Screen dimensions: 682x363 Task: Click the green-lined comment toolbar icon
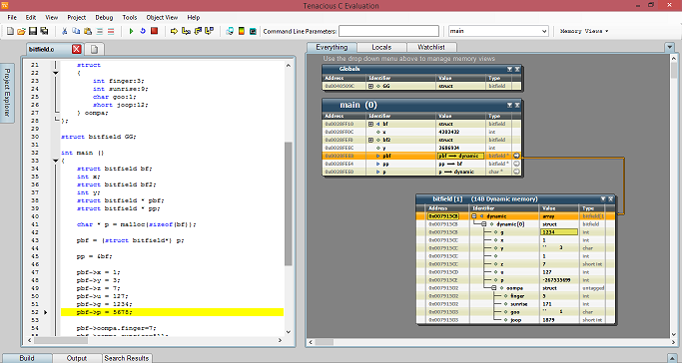click(99, 31)
